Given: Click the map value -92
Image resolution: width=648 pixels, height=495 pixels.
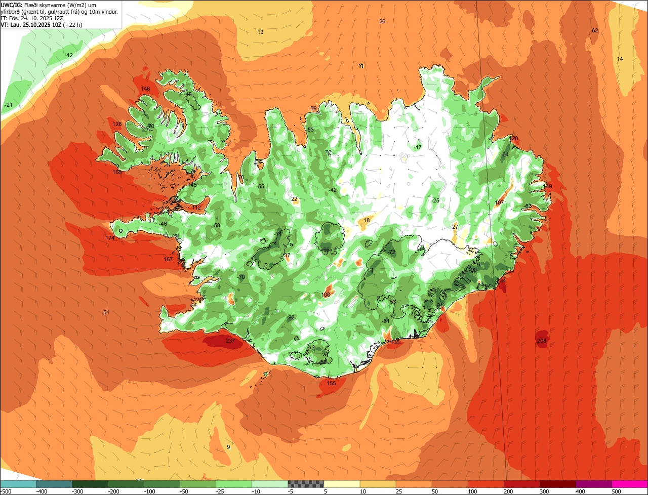Looking at the screenshot, I should (291, 317).
